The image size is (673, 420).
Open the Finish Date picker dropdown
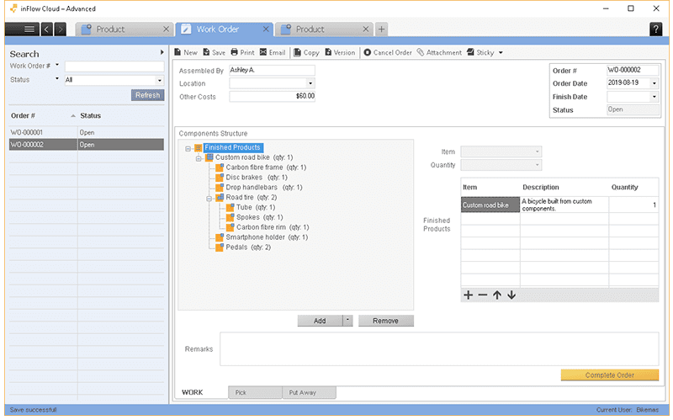coord(654,97)
